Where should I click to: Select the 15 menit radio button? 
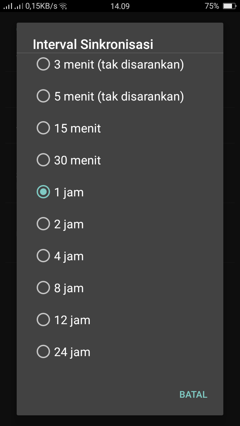pyautogui.click(x=43, y=128)
